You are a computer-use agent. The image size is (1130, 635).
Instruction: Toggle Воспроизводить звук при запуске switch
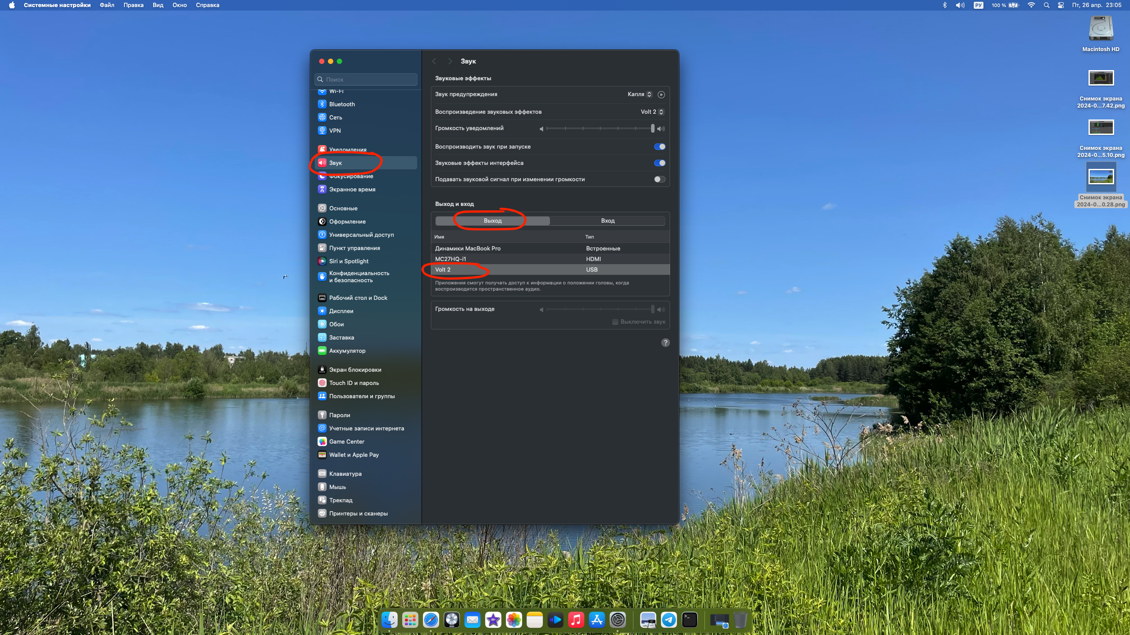coord(659,146)
